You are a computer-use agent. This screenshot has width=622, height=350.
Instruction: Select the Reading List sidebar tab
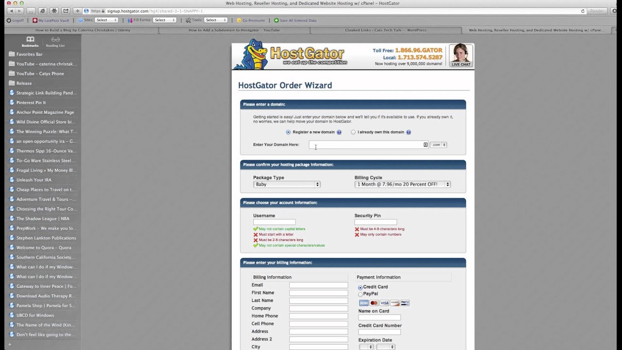click(55, 42)
